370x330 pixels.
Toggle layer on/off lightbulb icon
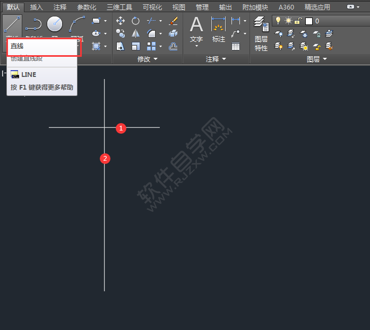278,21
